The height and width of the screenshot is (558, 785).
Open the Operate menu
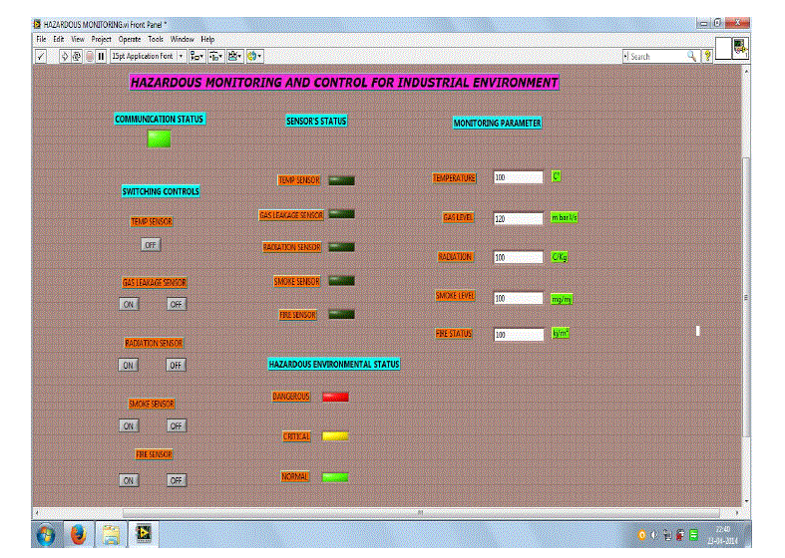(x=130, y=39)
